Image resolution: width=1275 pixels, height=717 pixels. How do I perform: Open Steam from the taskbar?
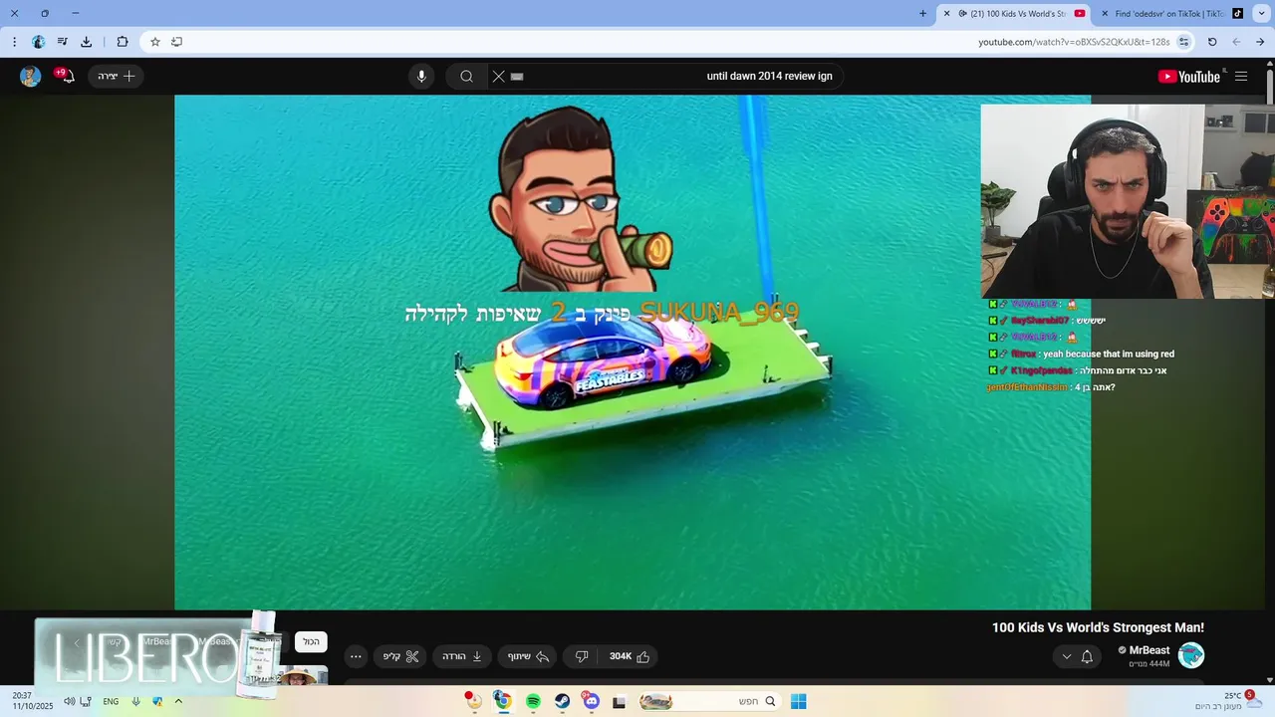[x=562, y=701]
